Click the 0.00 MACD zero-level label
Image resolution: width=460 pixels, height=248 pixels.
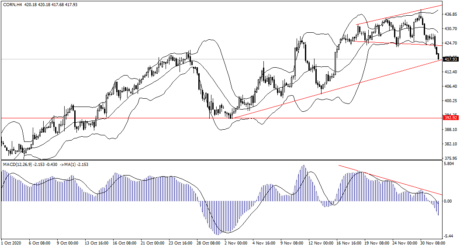point(448,201)
